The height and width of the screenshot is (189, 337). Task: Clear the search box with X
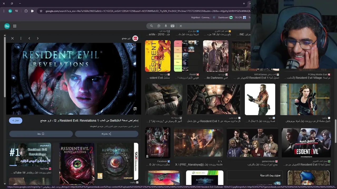pos(181,26)
